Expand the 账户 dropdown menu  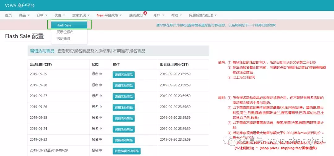(x=159, y=15)
